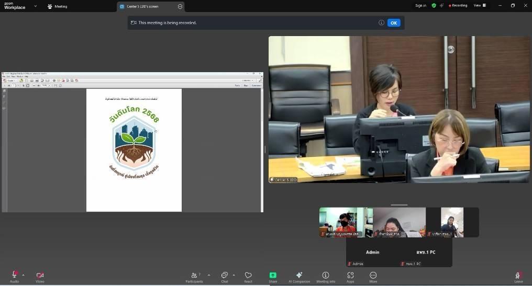
Task: Open the Apps panel
Action: pos(350,276)
